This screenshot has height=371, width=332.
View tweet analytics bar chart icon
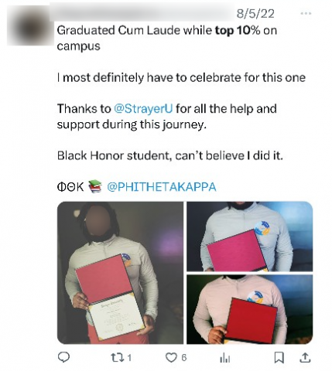[x=224, y=358]
